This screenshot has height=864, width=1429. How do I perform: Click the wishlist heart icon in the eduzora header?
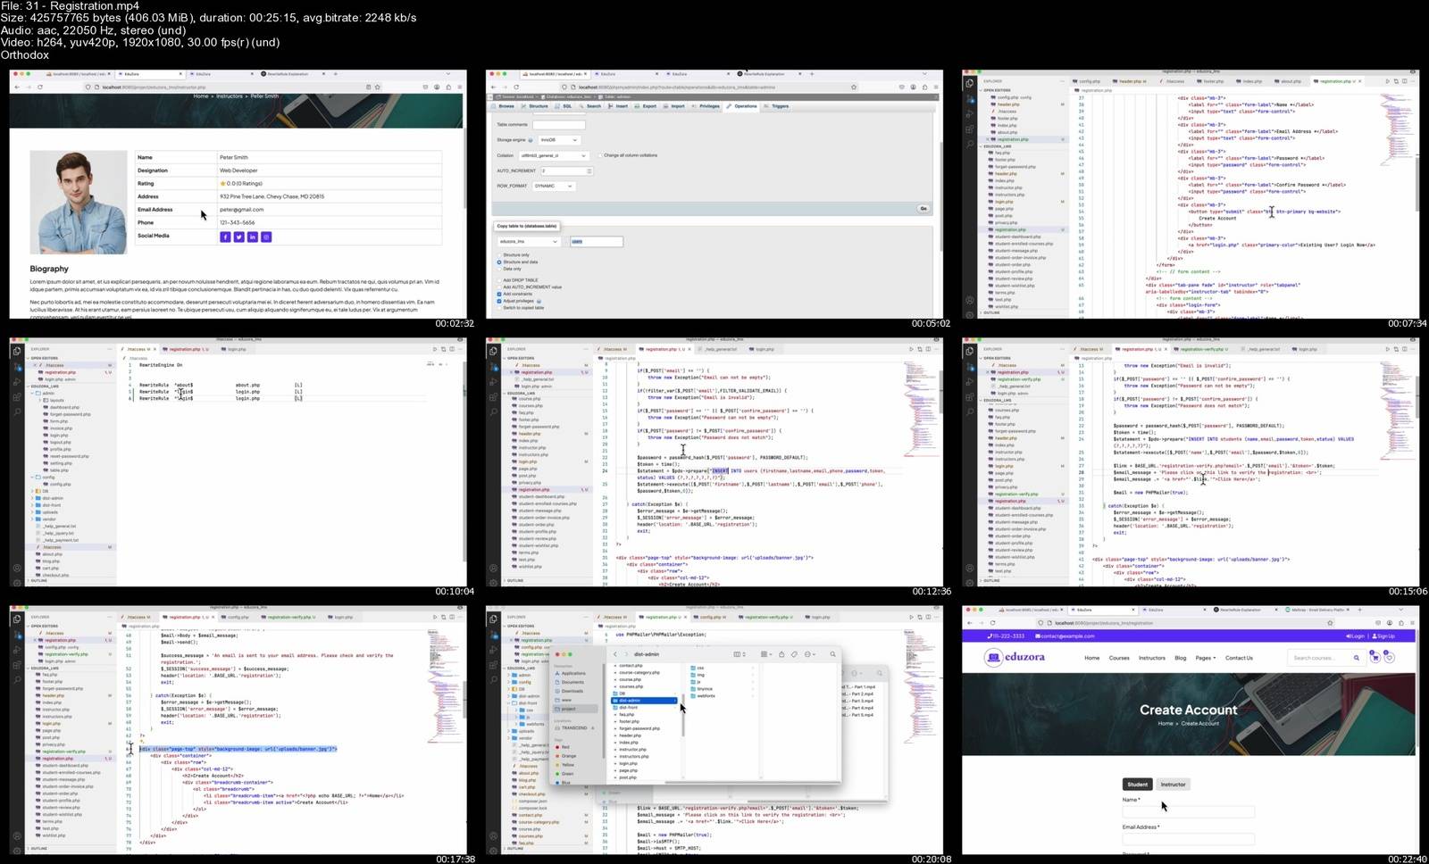tap(1389, 658)
